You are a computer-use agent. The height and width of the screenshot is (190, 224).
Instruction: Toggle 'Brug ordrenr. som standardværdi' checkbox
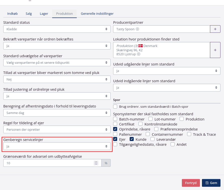[x=115, y=106]
